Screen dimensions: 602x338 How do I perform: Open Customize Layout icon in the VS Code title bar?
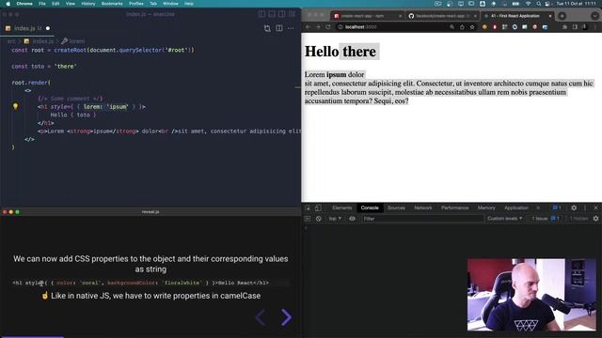[292, 14]
